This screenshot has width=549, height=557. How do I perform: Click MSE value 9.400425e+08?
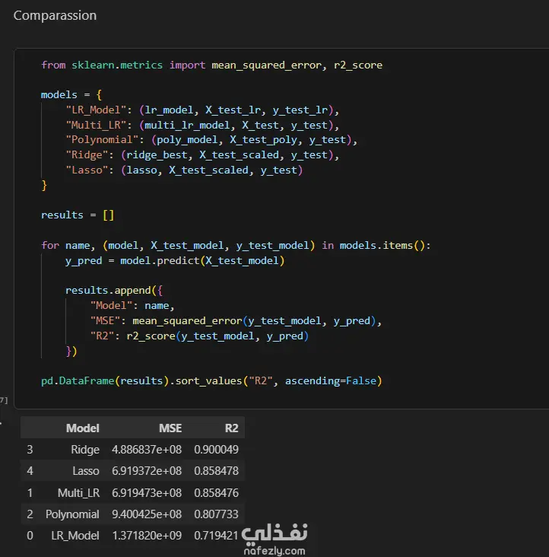pyautogui.click(x=147, y=514)
